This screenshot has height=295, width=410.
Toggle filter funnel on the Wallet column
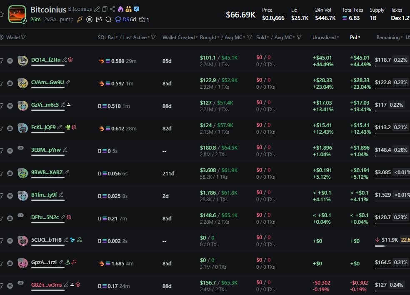pyautogui.click(x=23, y=37)
